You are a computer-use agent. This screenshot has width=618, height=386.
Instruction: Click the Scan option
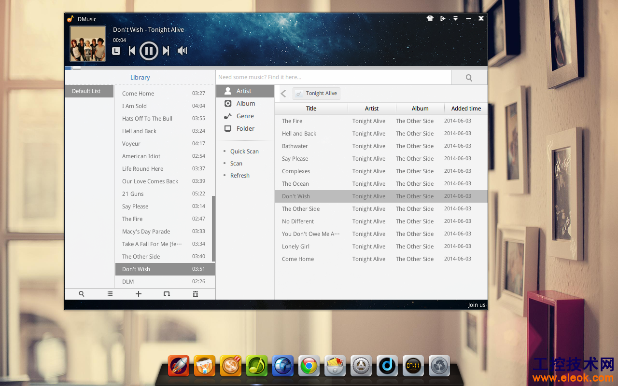(x=236, y=164)
